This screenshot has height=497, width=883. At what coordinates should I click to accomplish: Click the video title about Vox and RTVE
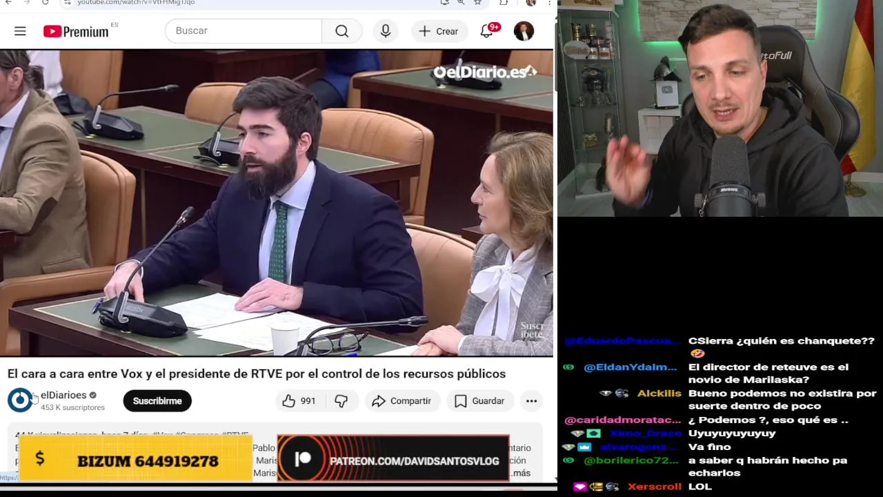tap(257, 373)
